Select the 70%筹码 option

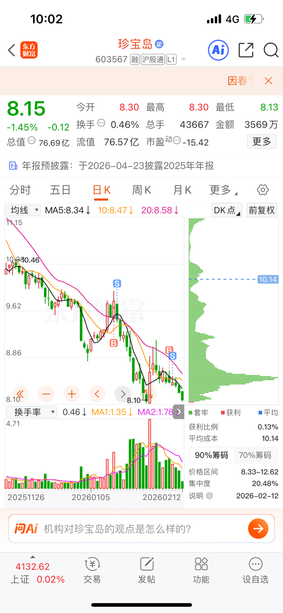[x=255, y=455]
